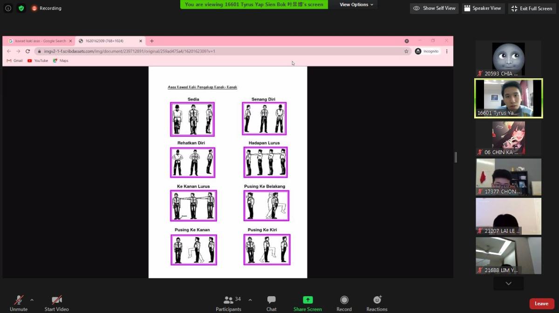Image resolution: width=559 pixels, height=313 pixels.
Task: Click the green encryption shield icon
Action: coord(21,8)
